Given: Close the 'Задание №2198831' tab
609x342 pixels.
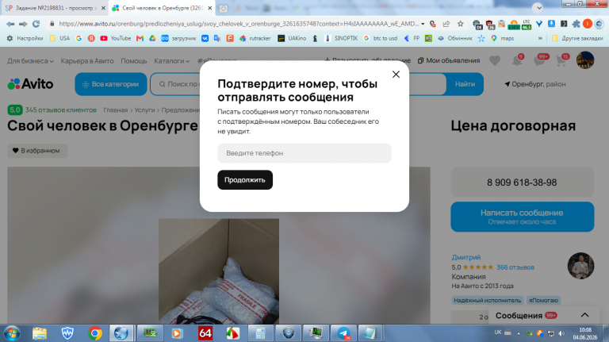Looking at the screenshot, I should click(103, 8).
